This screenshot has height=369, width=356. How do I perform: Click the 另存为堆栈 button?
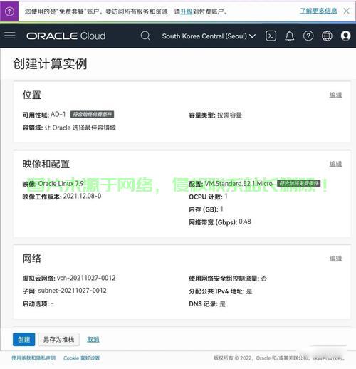pyautogui.click(x=58, y=339)
